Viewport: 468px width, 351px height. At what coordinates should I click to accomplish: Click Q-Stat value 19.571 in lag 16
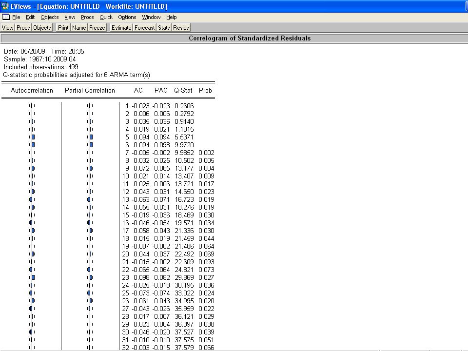(x=184, y=223)
